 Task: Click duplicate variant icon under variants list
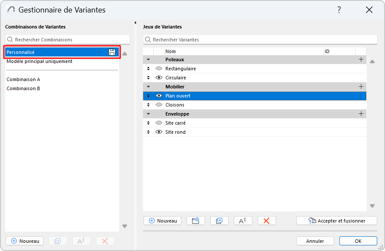(219, 220)
